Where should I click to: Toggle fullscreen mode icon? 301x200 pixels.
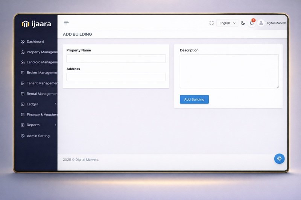(x=211, y=23)
